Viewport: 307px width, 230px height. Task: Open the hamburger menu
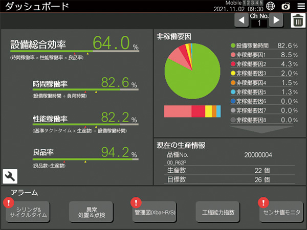[x=300, y=6]
